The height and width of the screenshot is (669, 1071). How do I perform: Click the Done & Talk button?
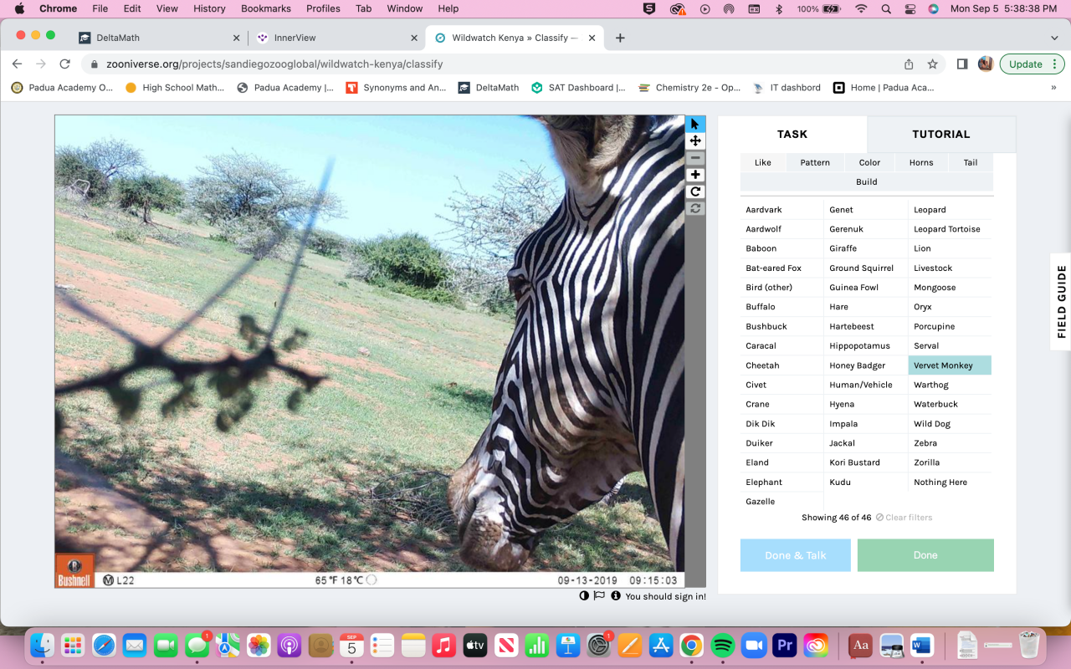pyautogui.click(x=795, y=555)
